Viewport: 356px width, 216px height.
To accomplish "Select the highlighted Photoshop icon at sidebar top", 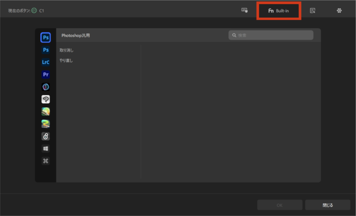I will [46, 37].
